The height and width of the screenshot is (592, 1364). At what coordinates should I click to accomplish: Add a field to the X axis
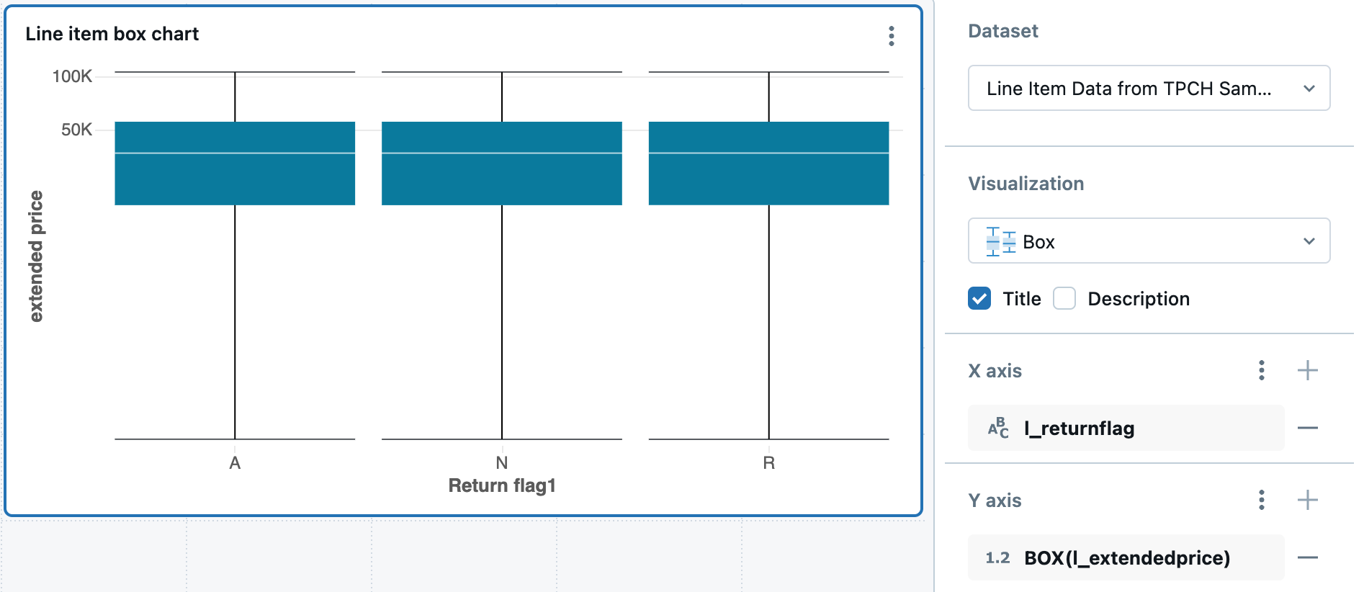pos(1308,370)
